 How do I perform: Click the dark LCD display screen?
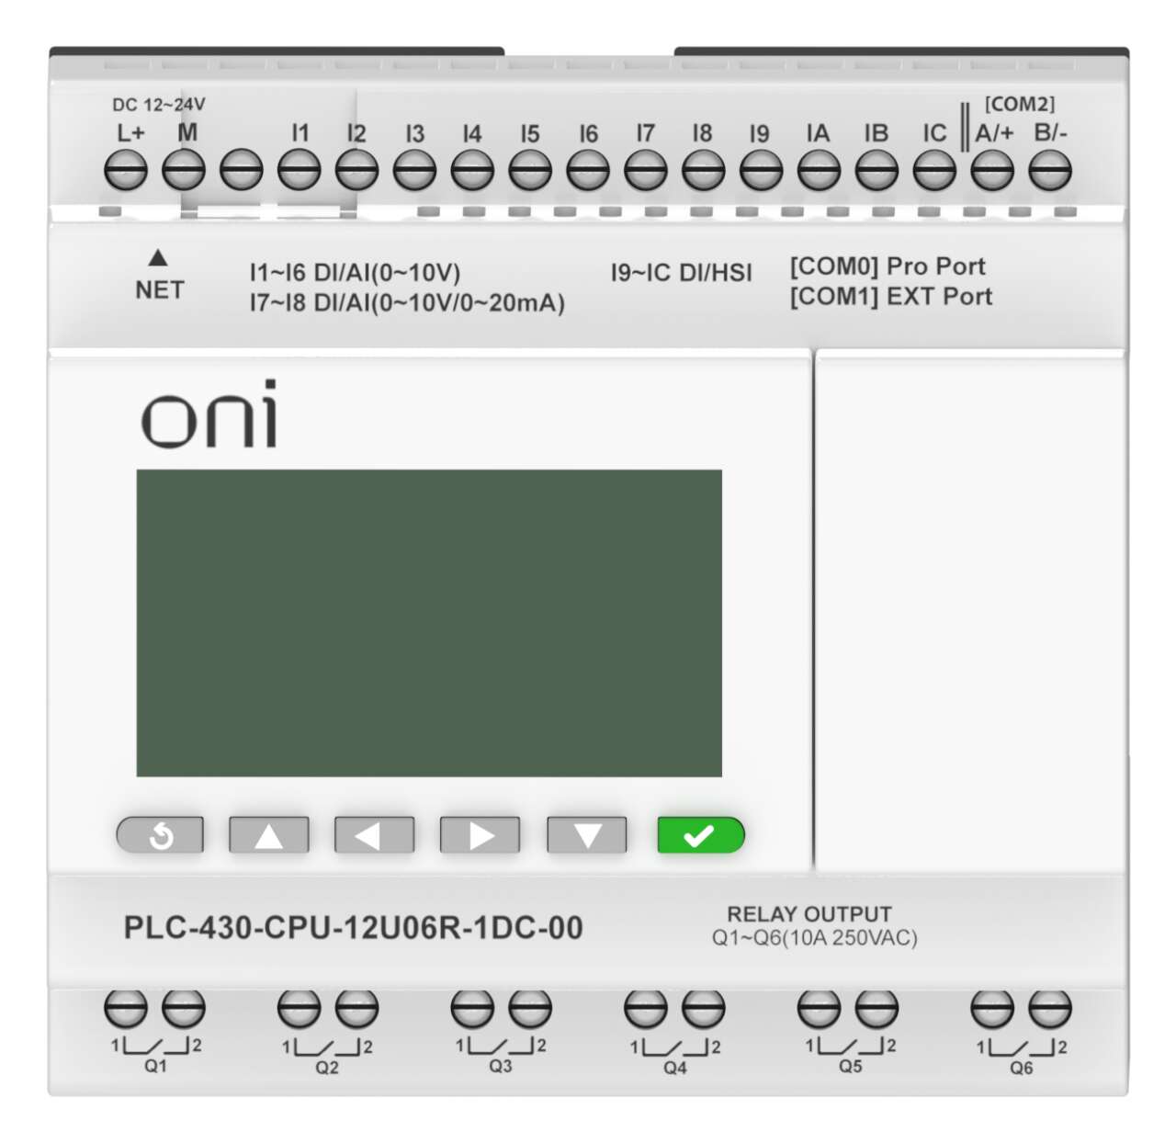pyautogui.click(x=429, y=623)
